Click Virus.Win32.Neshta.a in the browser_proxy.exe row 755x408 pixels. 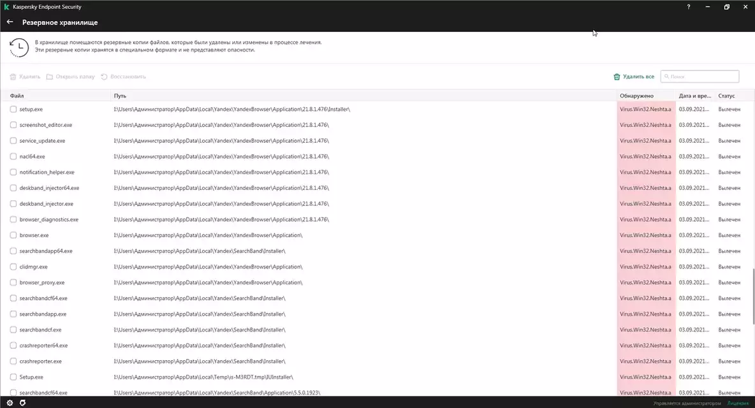click(645, 282)
